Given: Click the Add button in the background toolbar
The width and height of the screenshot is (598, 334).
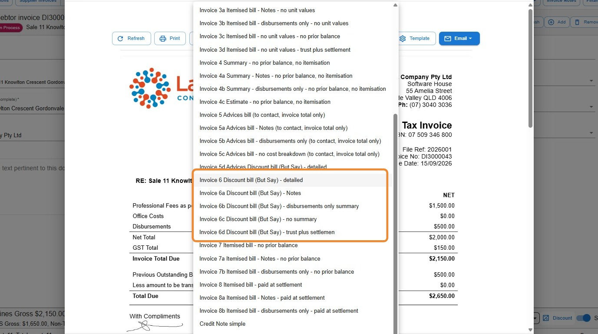Looking at the screenshot, I should pyautogui.click(x=557, y=22).
